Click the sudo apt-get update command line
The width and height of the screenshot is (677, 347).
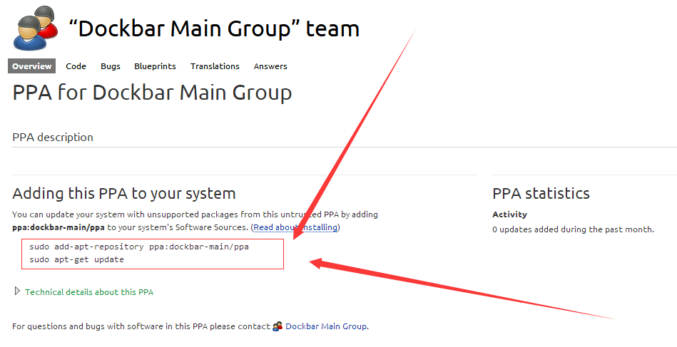tap(76, 259)
